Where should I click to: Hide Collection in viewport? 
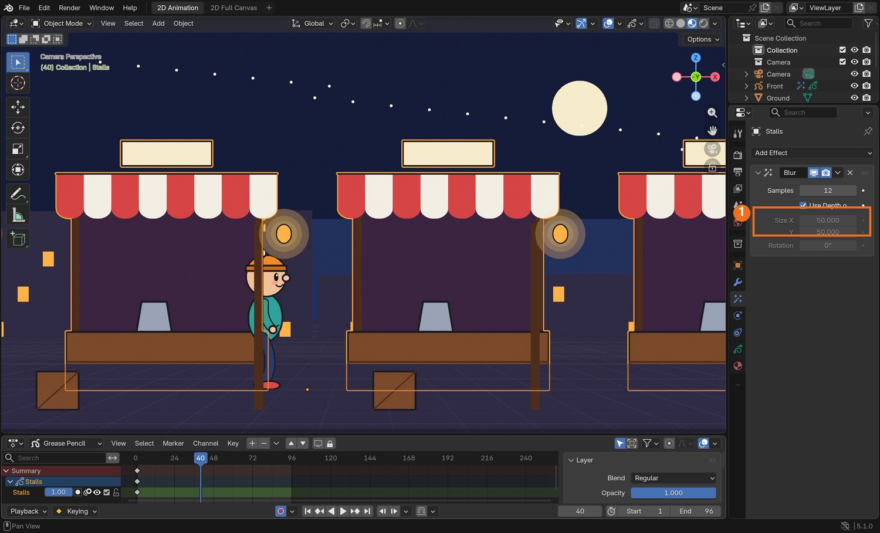[854, 50]
